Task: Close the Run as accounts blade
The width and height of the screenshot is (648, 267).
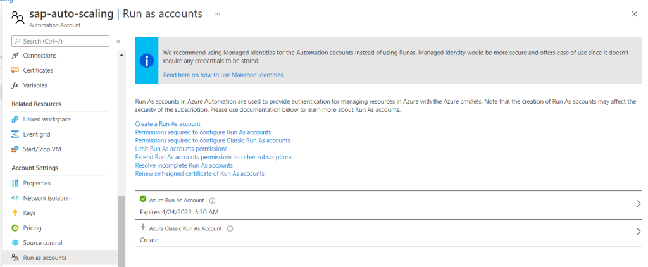Action: 634,14
